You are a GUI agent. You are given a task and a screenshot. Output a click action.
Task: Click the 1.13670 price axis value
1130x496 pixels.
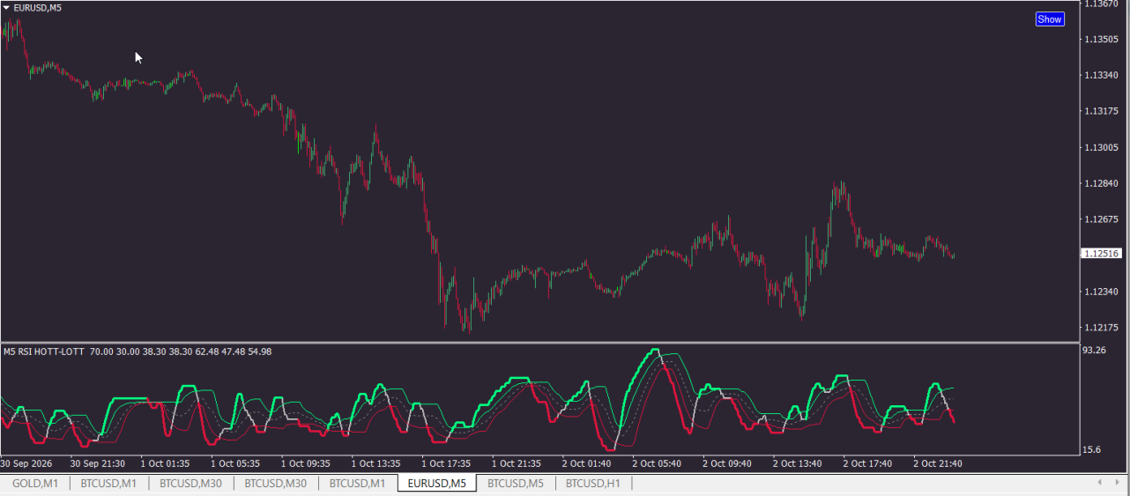1102,4
